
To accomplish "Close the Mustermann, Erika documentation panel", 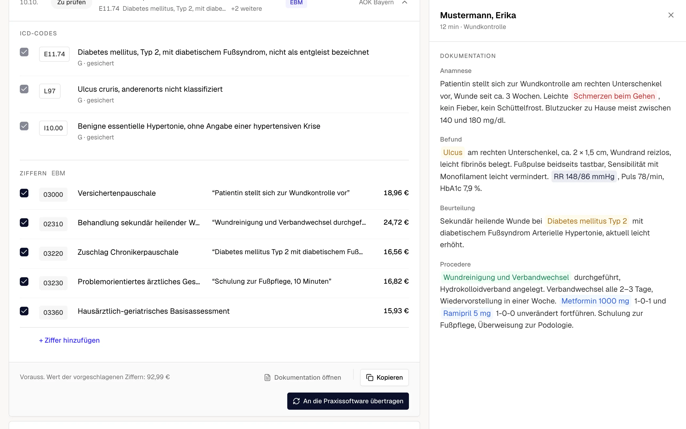I will pyautogui.click(x=671, y=15).
